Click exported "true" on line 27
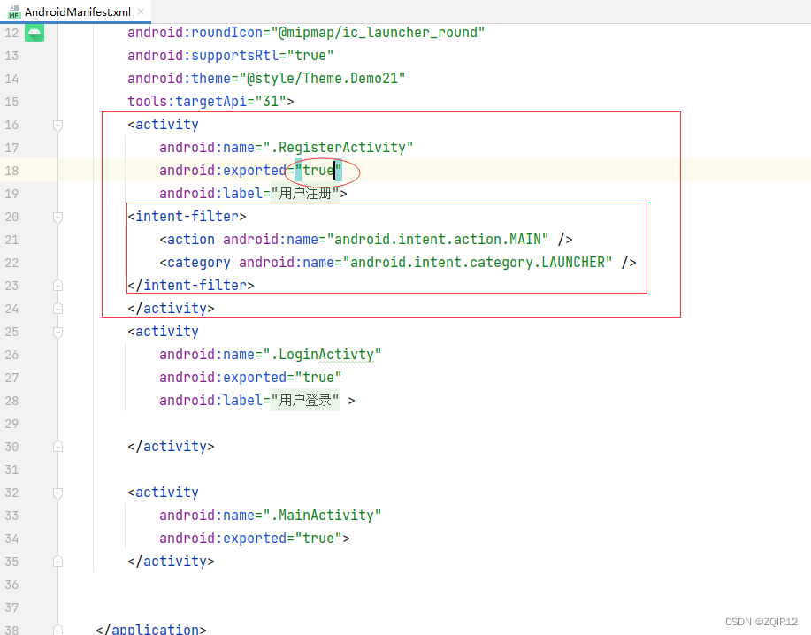The width and height of the screenshot is (811, 635). tap(318, 378)
